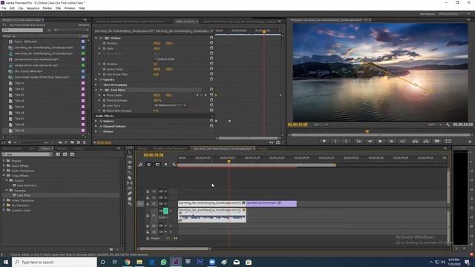Open the Lens Type dropdown
Image resolution: width=475 pixels, height=267 pixels.
[170, 105]
